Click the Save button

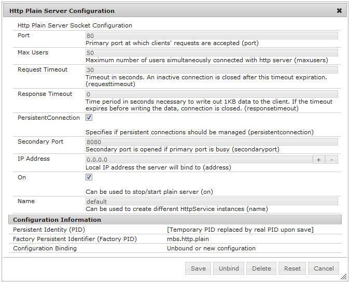click(198, 268)
